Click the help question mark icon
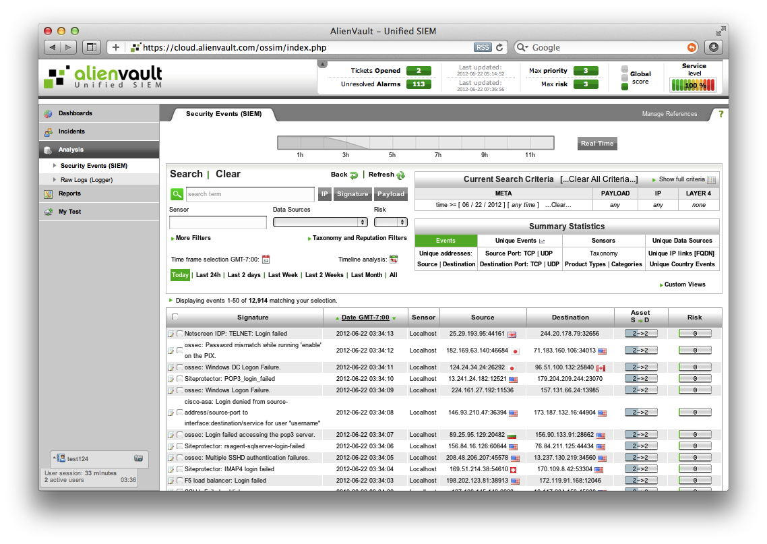 (720, 113)
